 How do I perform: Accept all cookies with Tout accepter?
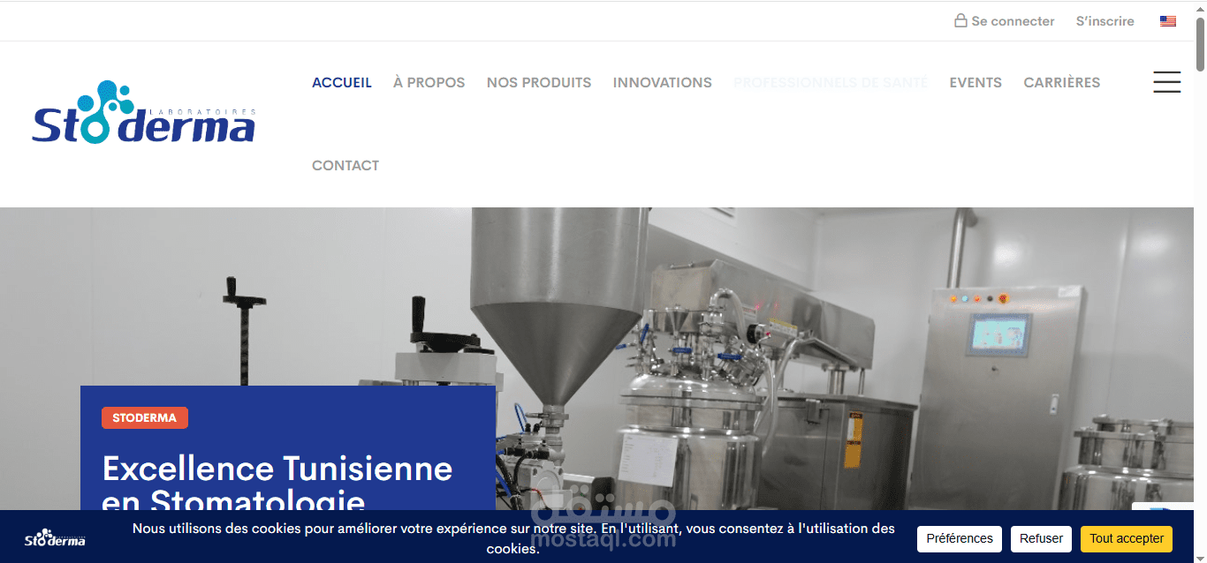coord(1127,538)
